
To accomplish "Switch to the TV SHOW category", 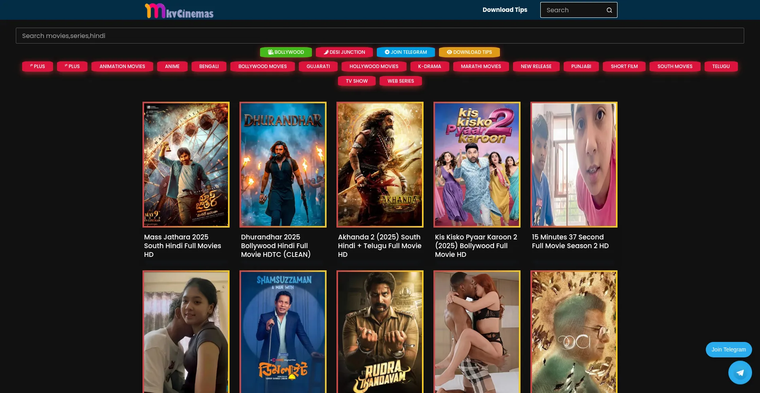I will coord(356,81).
